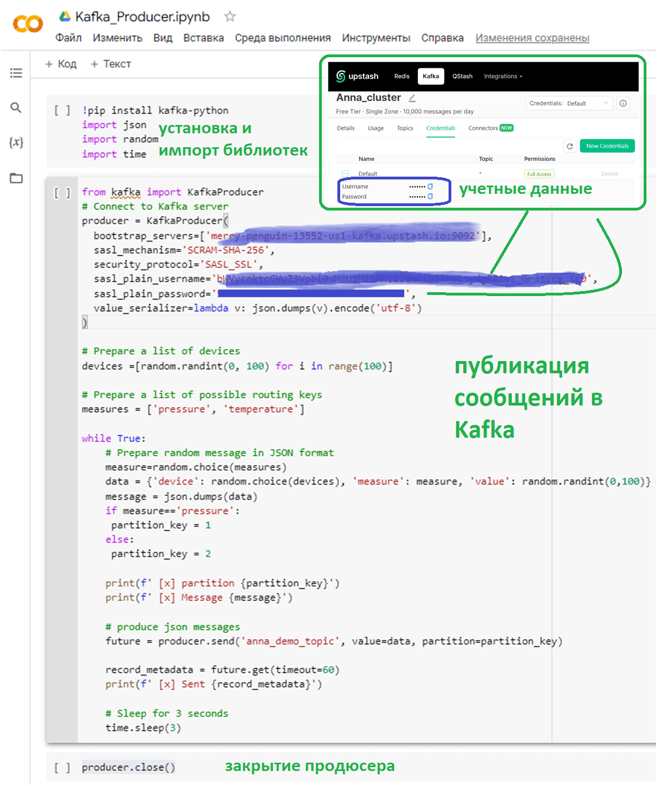Image resolution: width=657 pixels, height=786 pixels.
Task: Click the Anna_cluster heading
Action: coord(369,98)
